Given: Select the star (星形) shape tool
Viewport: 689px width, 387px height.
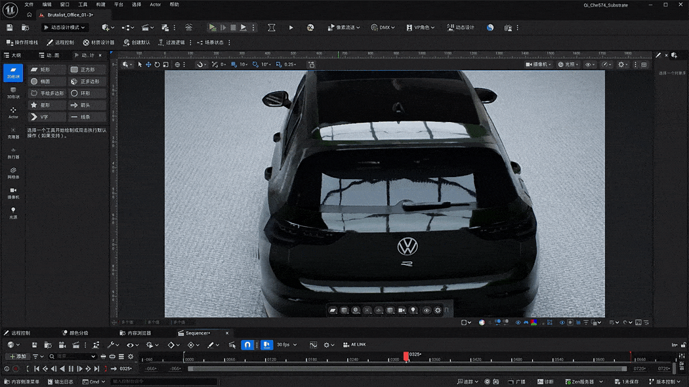Looking at the screenshot, I should tap(47, 105).
